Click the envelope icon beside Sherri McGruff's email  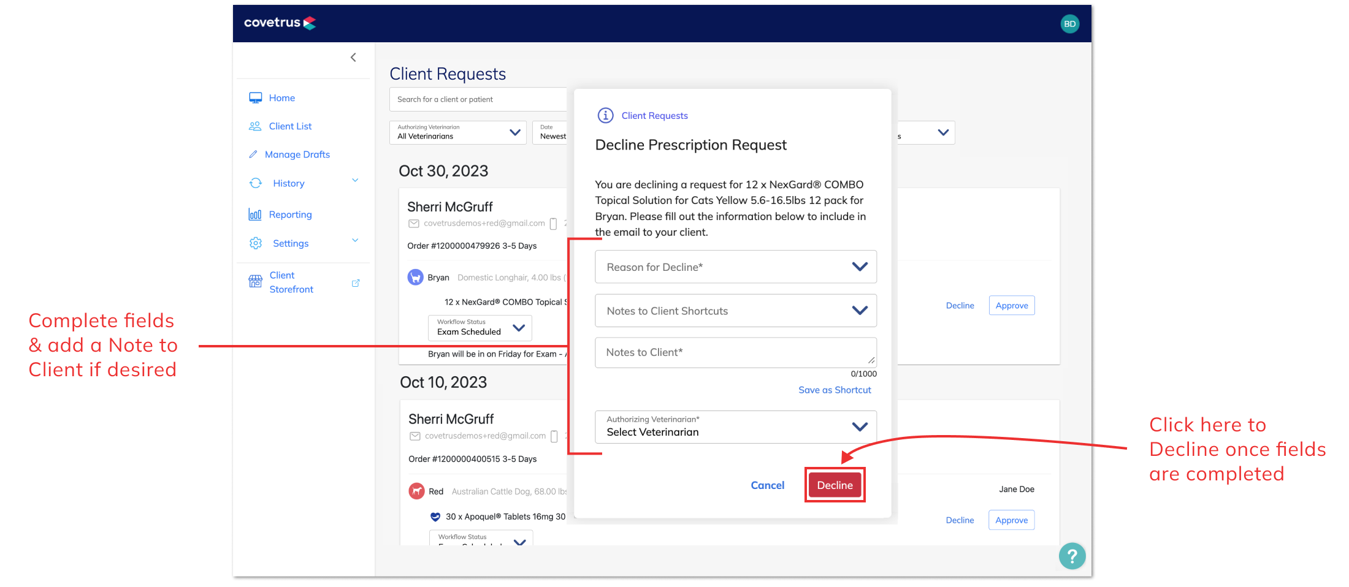(x=414, y=223)
